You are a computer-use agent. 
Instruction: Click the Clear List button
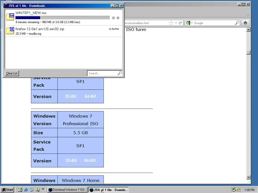coord(12,73)
